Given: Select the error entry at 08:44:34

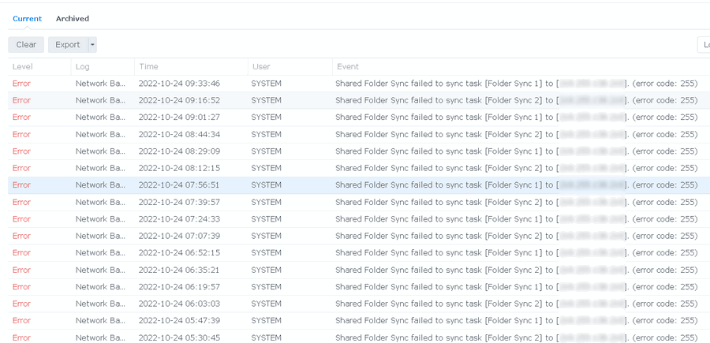Looking at the screenshot, I should [x=179, y=134].
